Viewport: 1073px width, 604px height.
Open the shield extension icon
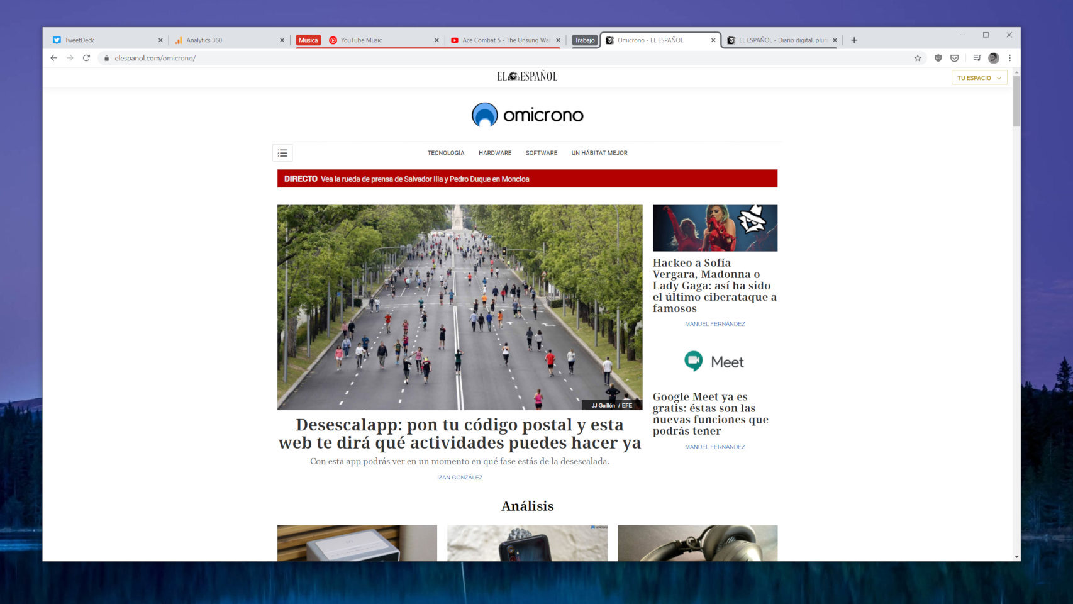tap(938, 58)
